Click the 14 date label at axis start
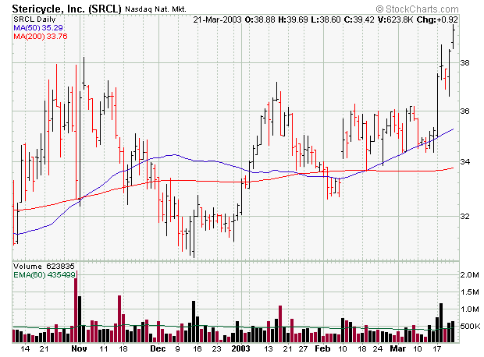The width and height of the screenshot is (484, 357). (x=25, y=348)
